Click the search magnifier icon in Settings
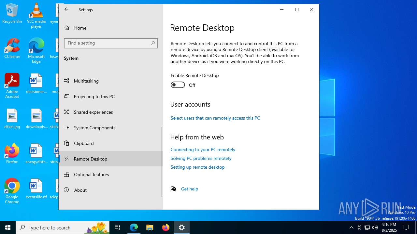 [x=152, y=43]
